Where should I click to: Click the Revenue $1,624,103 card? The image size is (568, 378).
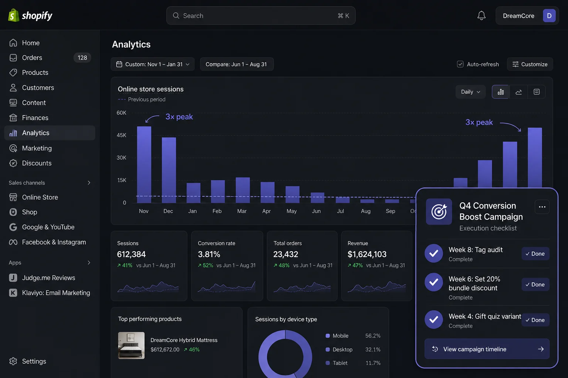point(377,266)
